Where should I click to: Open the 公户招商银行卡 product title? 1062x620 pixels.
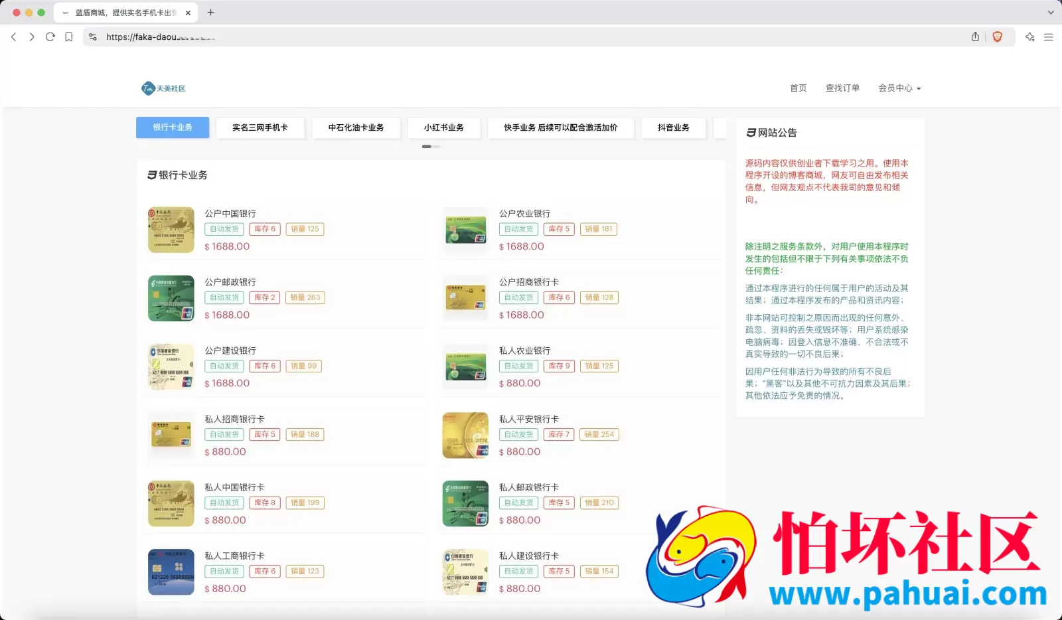pyautogui.click(x=529, y=282)
